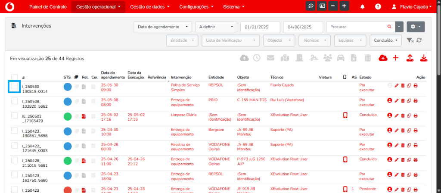441x193 pixels.
Task: Click the end date field 04/06/2025
Action: [303, 27]
